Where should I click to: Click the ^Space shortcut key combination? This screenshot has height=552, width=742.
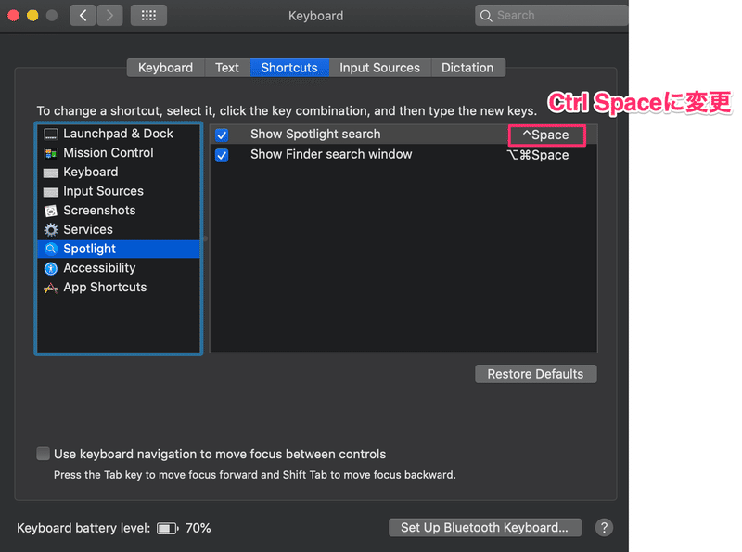click(x=546, y=135)
